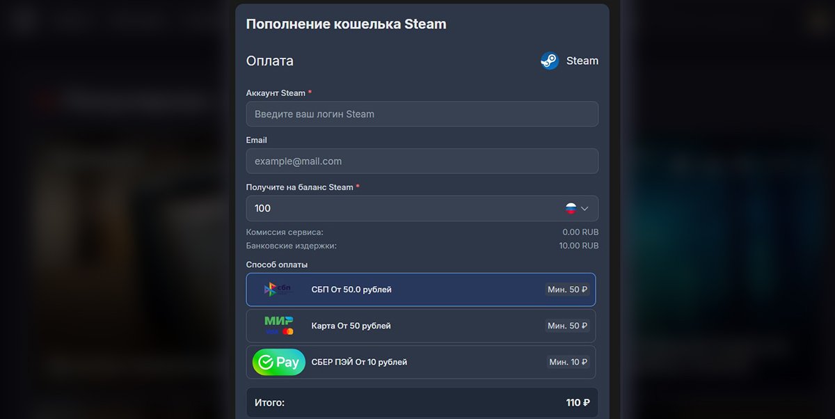Click the Итого total 110 ₽ row
835x419 pixels.
[422, 402]
